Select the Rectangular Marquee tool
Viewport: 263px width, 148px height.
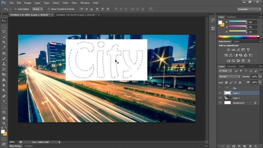4,26
